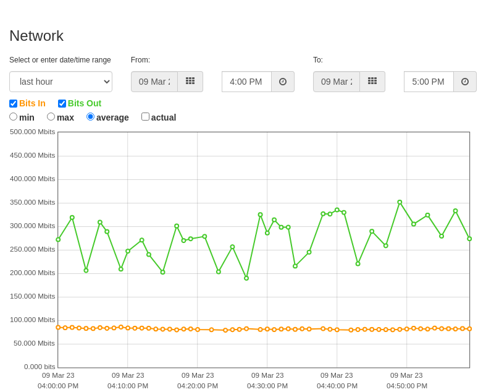Click the first orange Bits In data point
The image size is (486, 392).
[58, 328]
